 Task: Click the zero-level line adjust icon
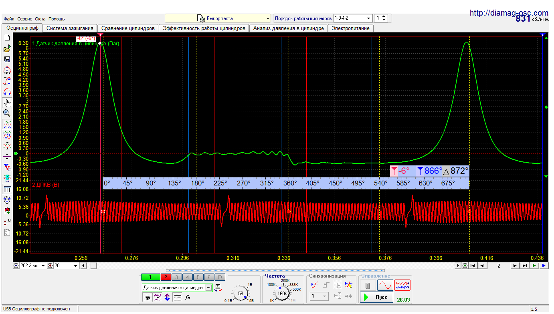[x=7, y=157]
